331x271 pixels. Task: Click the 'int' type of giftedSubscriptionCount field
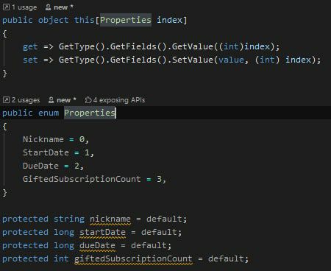pos(61,258)
